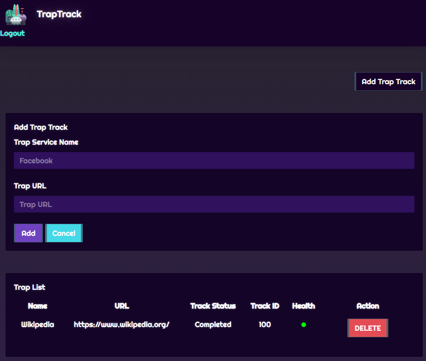Focus the Trap URL input field
The image size is (426, 361).
(214, 204)
